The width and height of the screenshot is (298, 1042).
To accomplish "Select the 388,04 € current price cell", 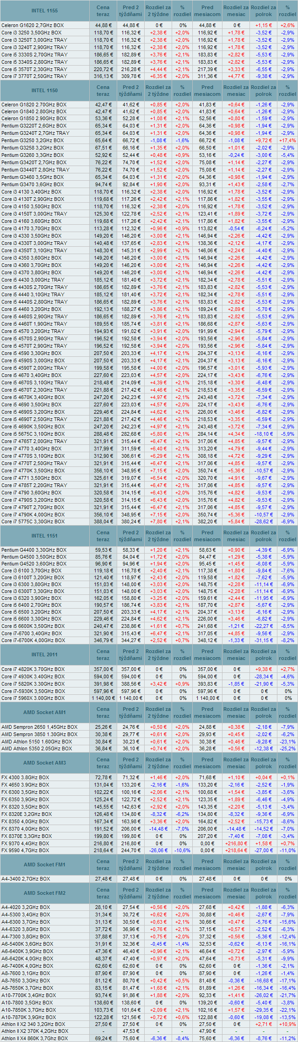I will pos(103,521).
